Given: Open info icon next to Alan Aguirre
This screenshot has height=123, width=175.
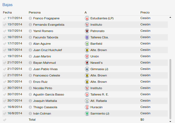Looking at the screenshot, I should pyautogui.click(x=30, y=44).
